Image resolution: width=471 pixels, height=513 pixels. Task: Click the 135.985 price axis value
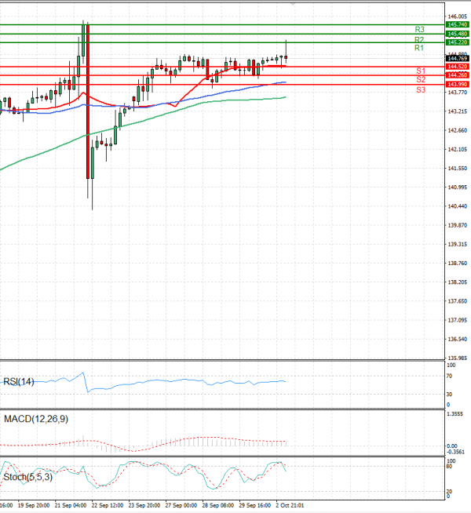457,358
